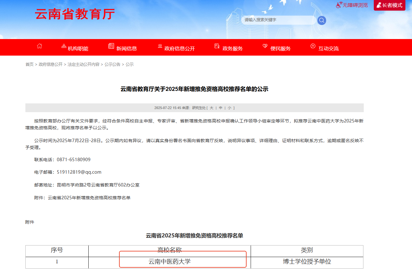Set font size to 中 (medium)
412x273 pixels.
coord(221,108)
